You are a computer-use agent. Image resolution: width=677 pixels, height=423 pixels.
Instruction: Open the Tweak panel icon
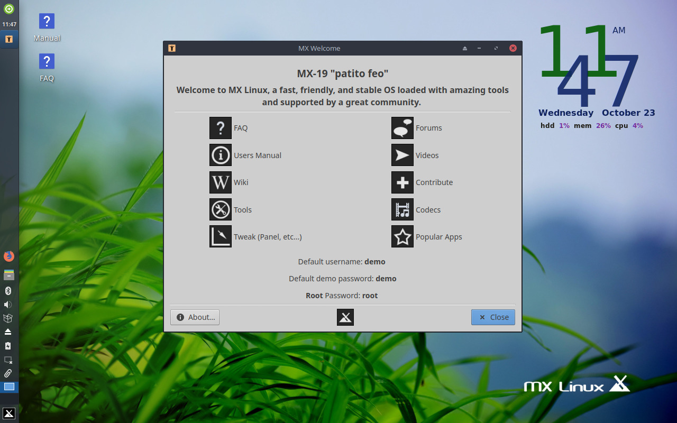pyautogui.click(x=221, y=236)
